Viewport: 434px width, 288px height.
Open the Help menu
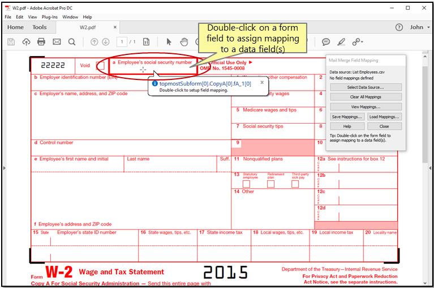(87, 17)
